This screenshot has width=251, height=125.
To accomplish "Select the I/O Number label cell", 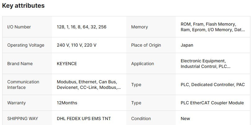I will pos(19,27).
